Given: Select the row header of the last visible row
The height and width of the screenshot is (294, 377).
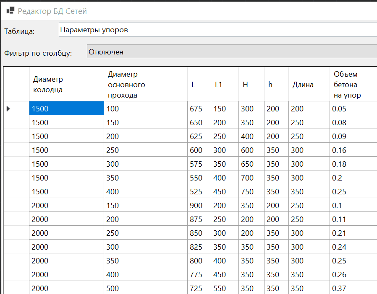Looking at the screenshot, I should (16, 289).
